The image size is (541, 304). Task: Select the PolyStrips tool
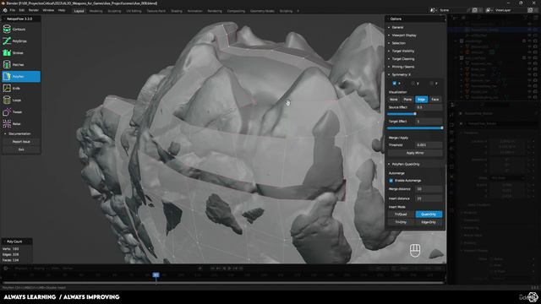point(21,41)
